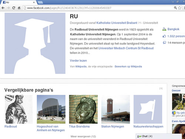Open the Chat (4) bar
This screenshot has height=139, width=185.
tap(159, 136)
